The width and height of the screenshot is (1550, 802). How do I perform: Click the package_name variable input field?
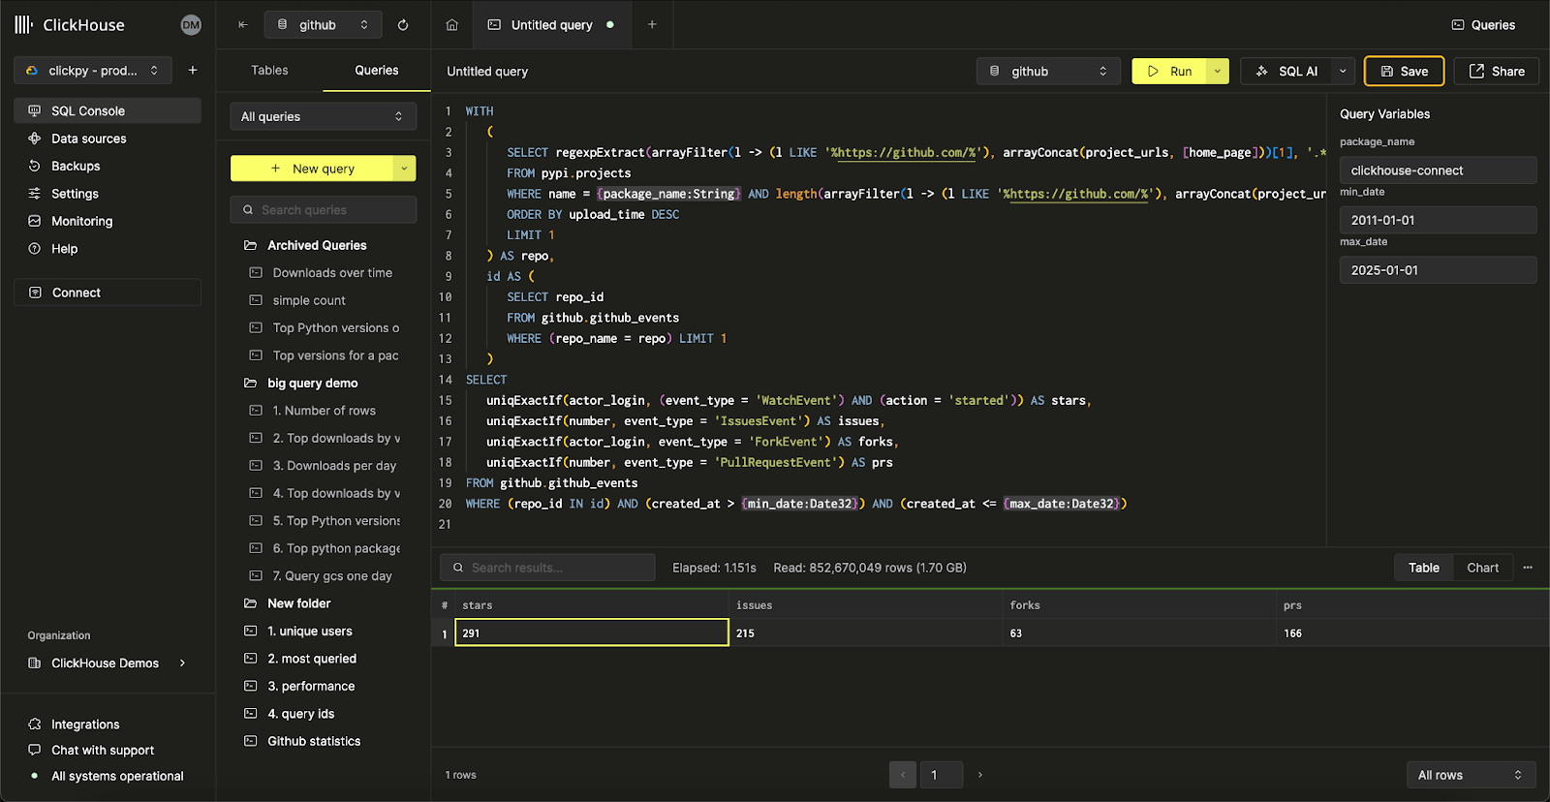tap(1437, 170)
